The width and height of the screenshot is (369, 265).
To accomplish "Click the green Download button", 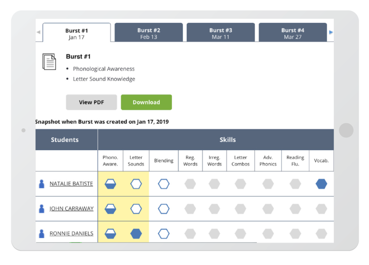I will click(146, 102).
